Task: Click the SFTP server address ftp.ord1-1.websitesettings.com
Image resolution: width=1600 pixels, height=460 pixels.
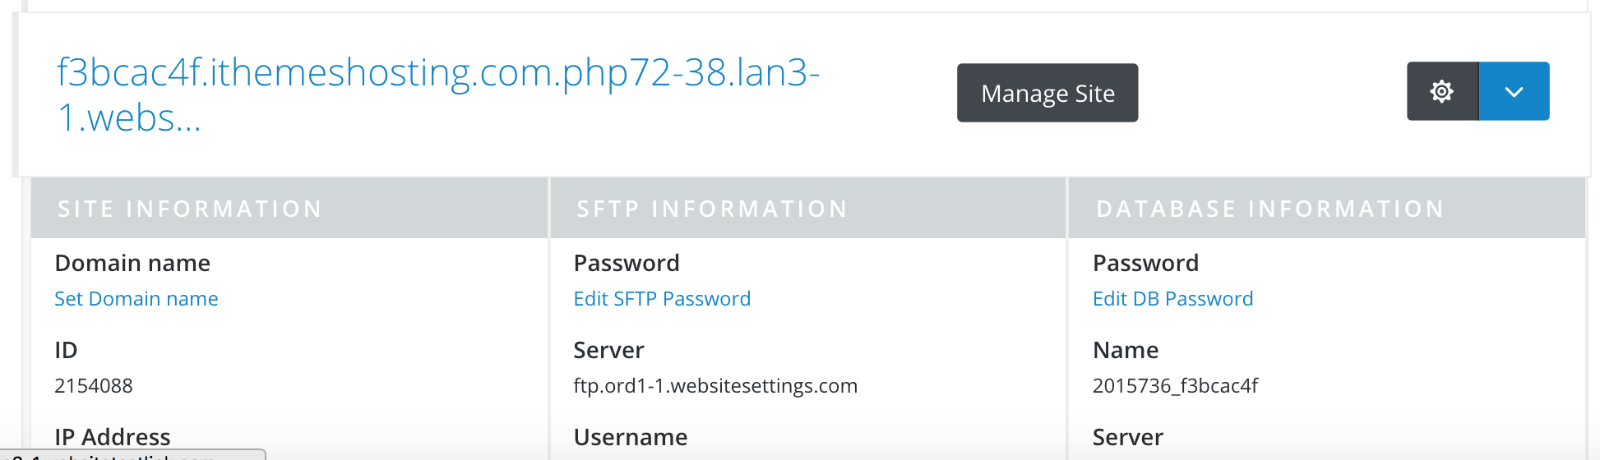Action: tap(715, 386)
